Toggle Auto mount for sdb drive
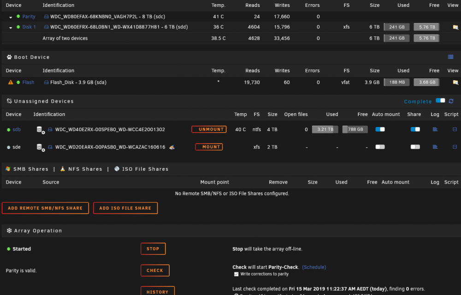 [x=380, y=129]
